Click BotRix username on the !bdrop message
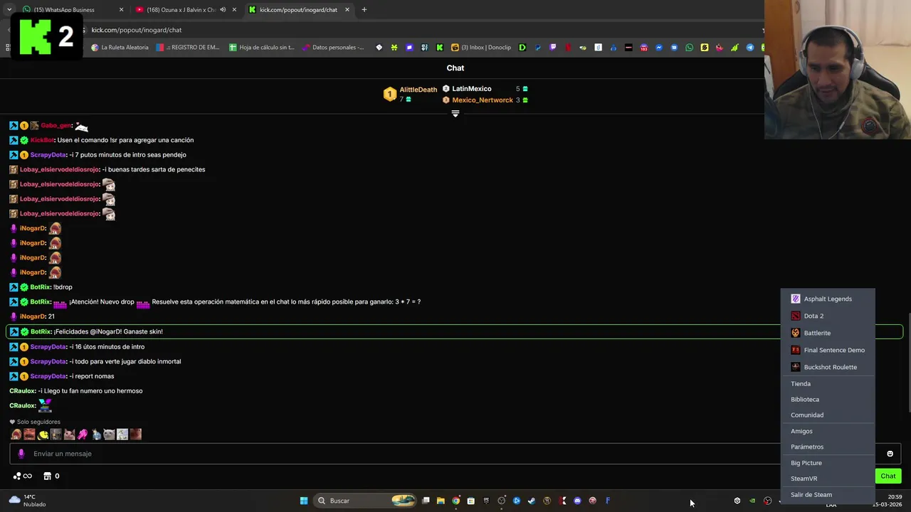Image resolution: width=911 pixels, height=512 pixels. pos(41,287)
